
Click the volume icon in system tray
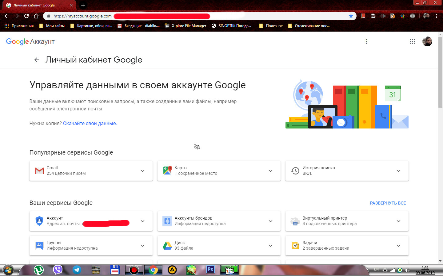(407, 270)
